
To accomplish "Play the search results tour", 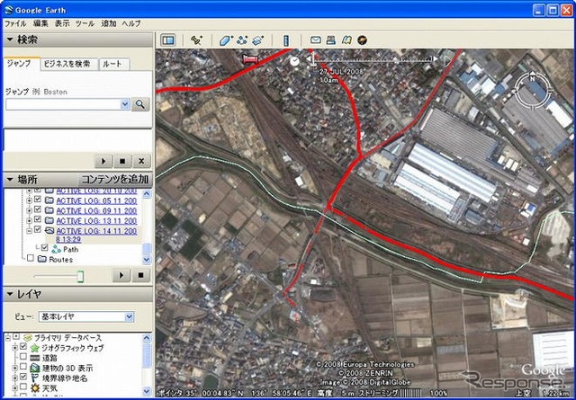I will (x=103, y=161).
